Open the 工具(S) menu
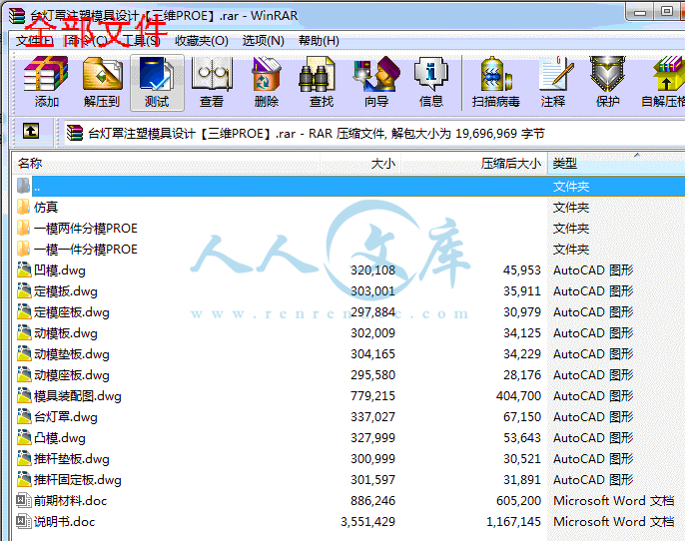Image resolution: width=685 pixels, height=541 pixels. (x=141, y=41)
